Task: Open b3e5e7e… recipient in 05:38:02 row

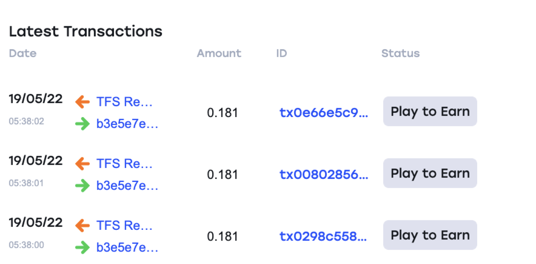Action: pos(127,124)
